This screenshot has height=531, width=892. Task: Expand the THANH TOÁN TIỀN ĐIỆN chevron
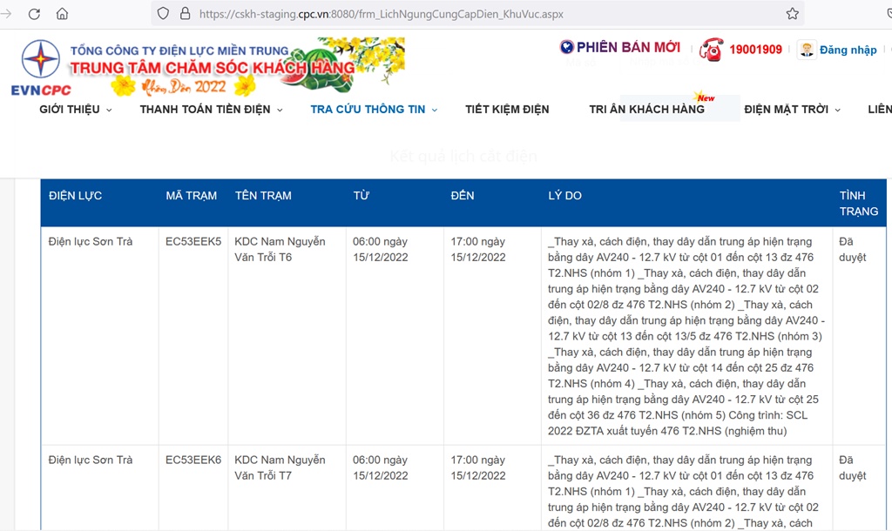(x=280, y=110)
